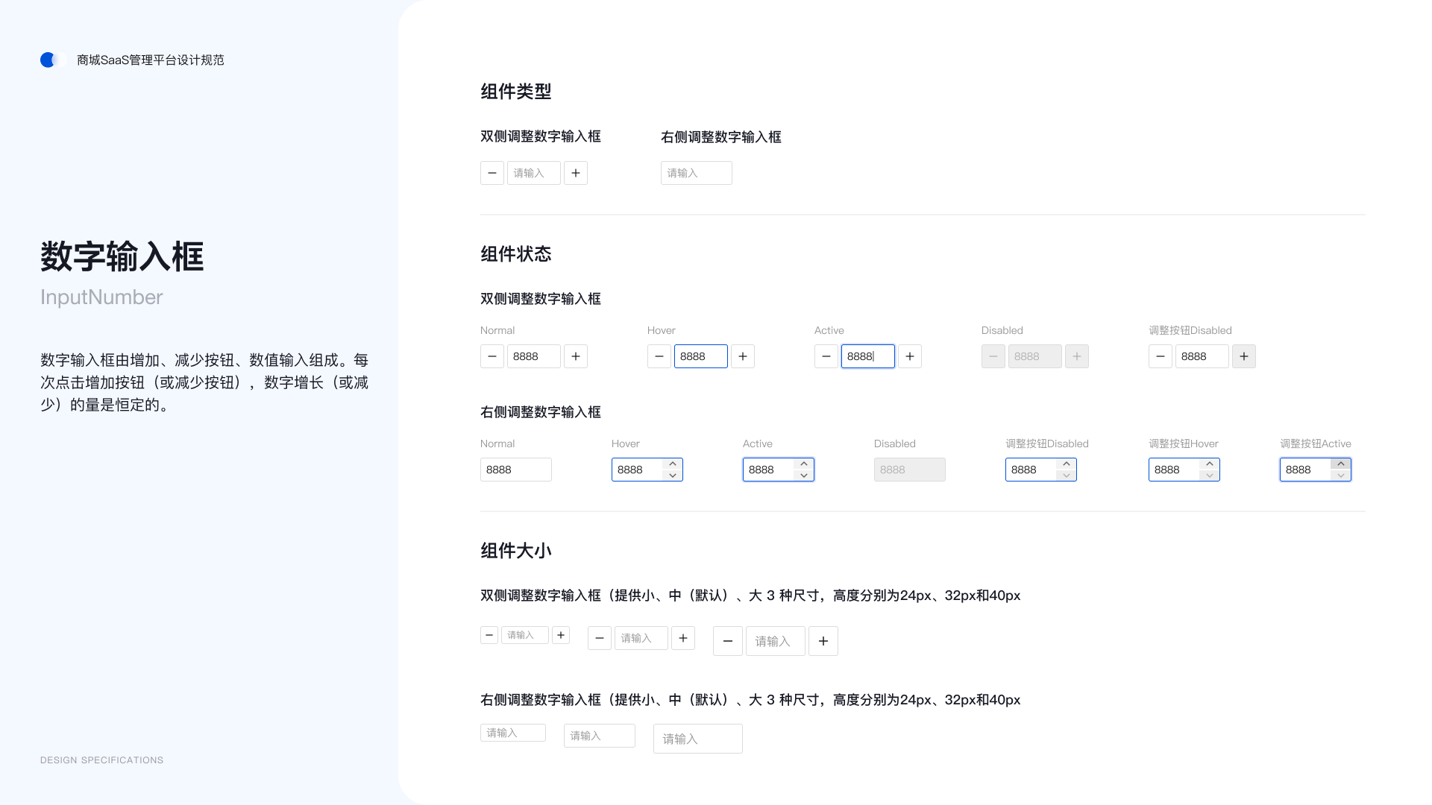Click the plus button under 双侧调整数字输入框 component type
Screen dimensions: 1432x805
[575, 172]
